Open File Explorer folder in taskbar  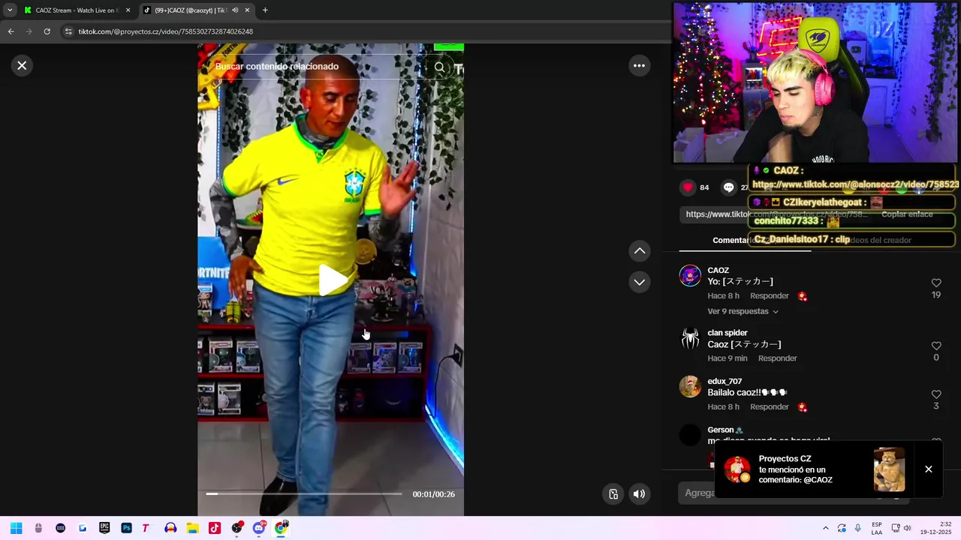pyautogui.click(x=192, y=528)
